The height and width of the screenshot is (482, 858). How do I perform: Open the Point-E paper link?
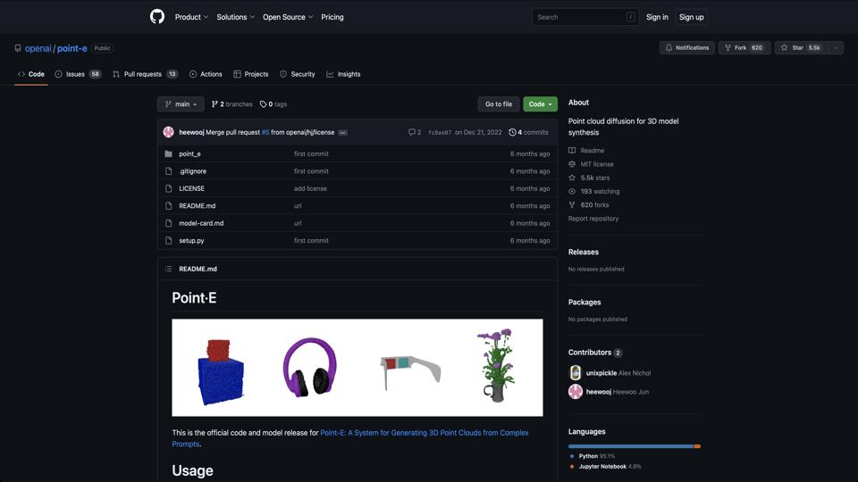click(x=424, y=433)
